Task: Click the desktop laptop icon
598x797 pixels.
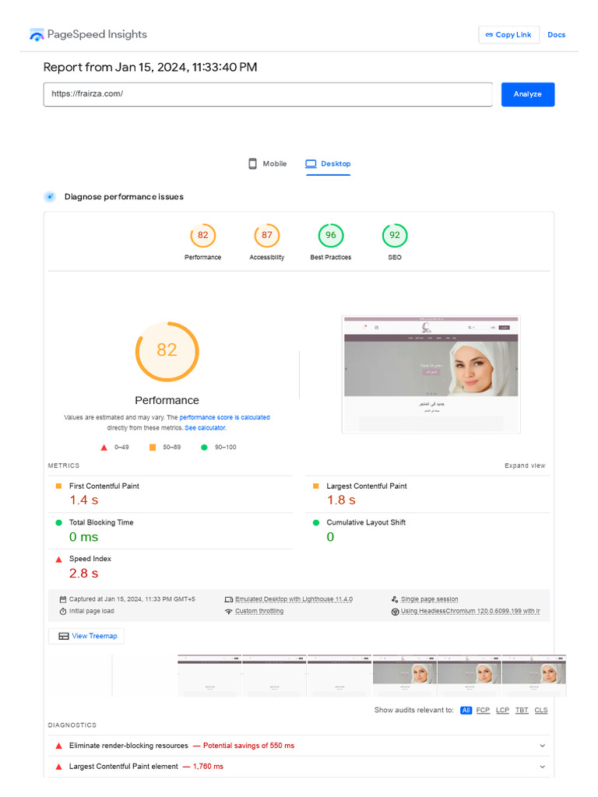Action: click(x=311, y=163)
